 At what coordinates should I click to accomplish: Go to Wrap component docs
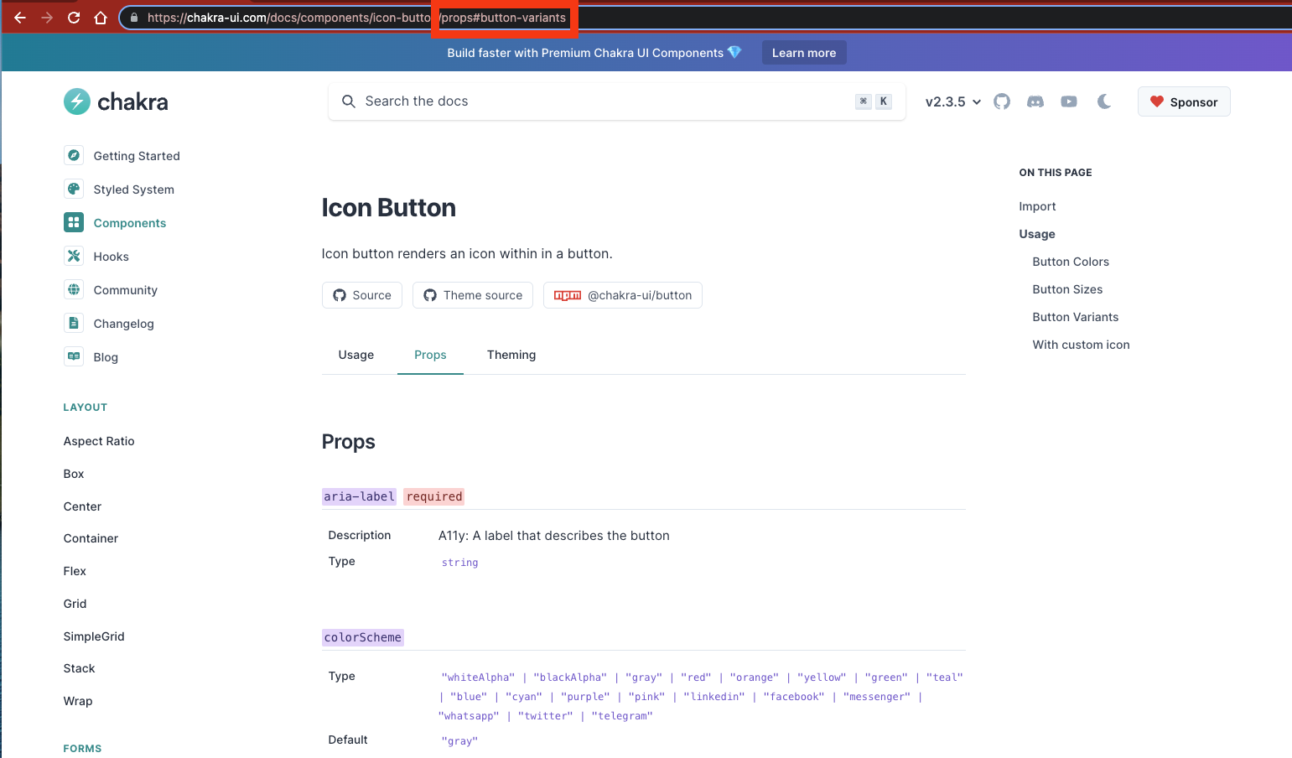pos(78,701)
